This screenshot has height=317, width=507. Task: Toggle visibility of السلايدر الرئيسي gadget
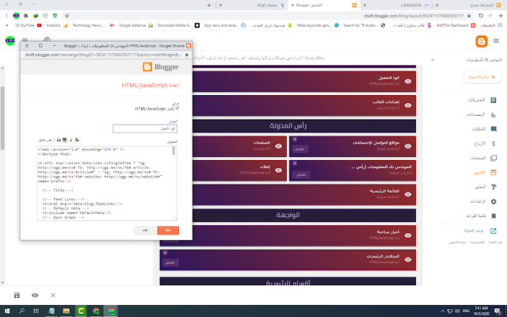(x=408, y=260)
